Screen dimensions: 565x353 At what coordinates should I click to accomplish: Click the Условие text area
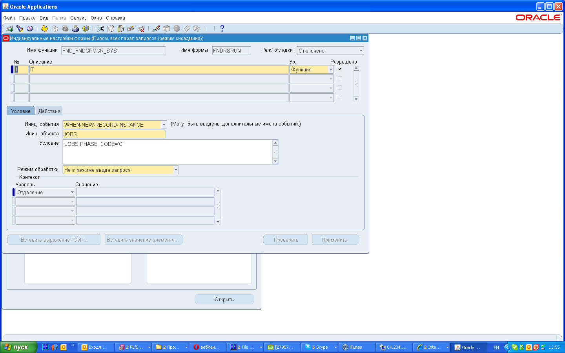[168, 152]
